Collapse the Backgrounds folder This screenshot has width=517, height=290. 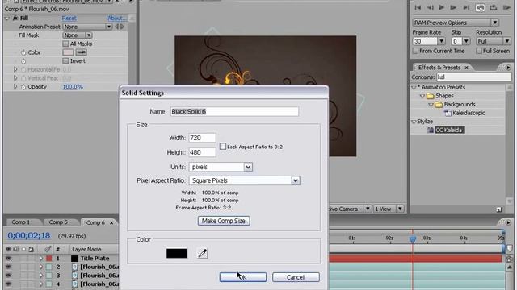click(x=431, y=105)
